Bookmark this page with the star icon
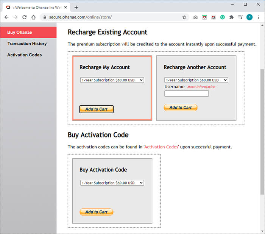The width and height of the screenshot is (265, 234). tap(184, 17)
